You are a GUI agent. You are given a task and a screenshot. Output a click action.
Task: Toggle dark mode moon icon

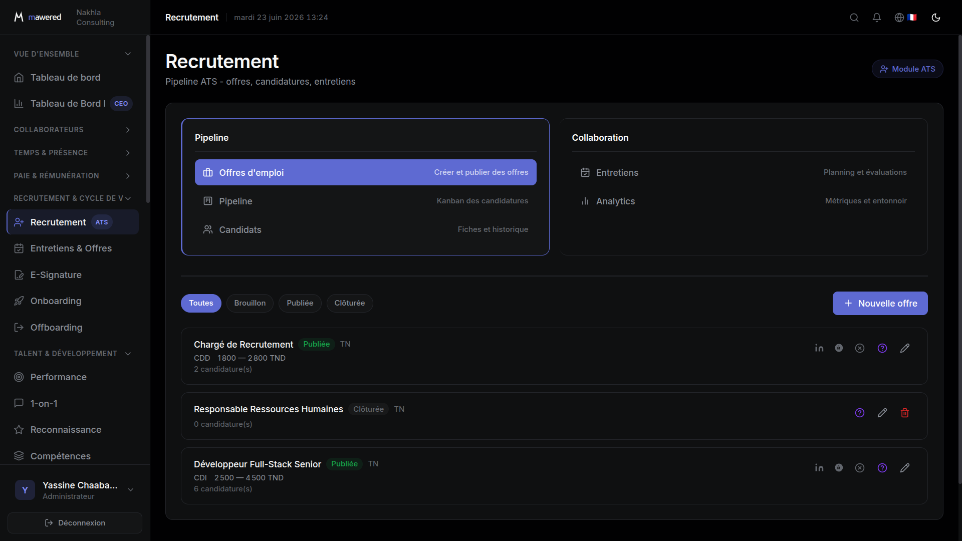point(936,18)
